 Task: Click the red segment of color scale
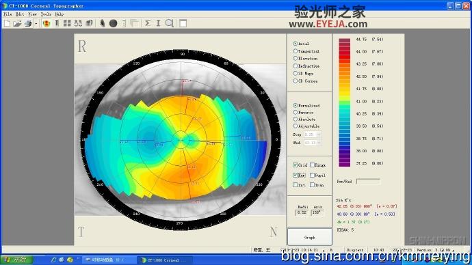[344, 54]
